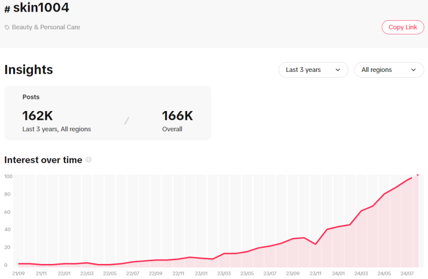428x279 pixels.
Task: Click the help icon next to Interest over time
Action: (x=89, y=159)
